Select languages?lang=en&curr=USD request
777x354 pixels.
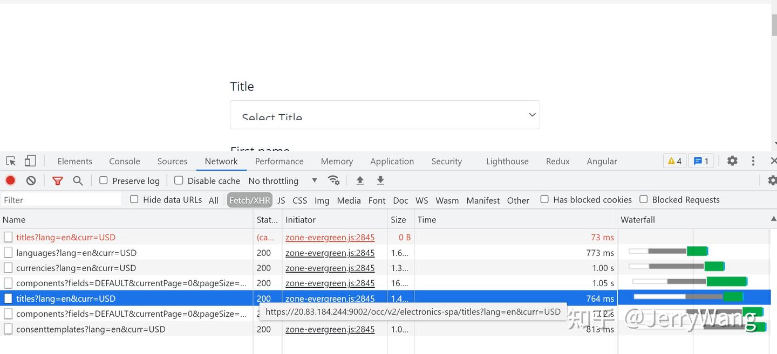(76, 252)
